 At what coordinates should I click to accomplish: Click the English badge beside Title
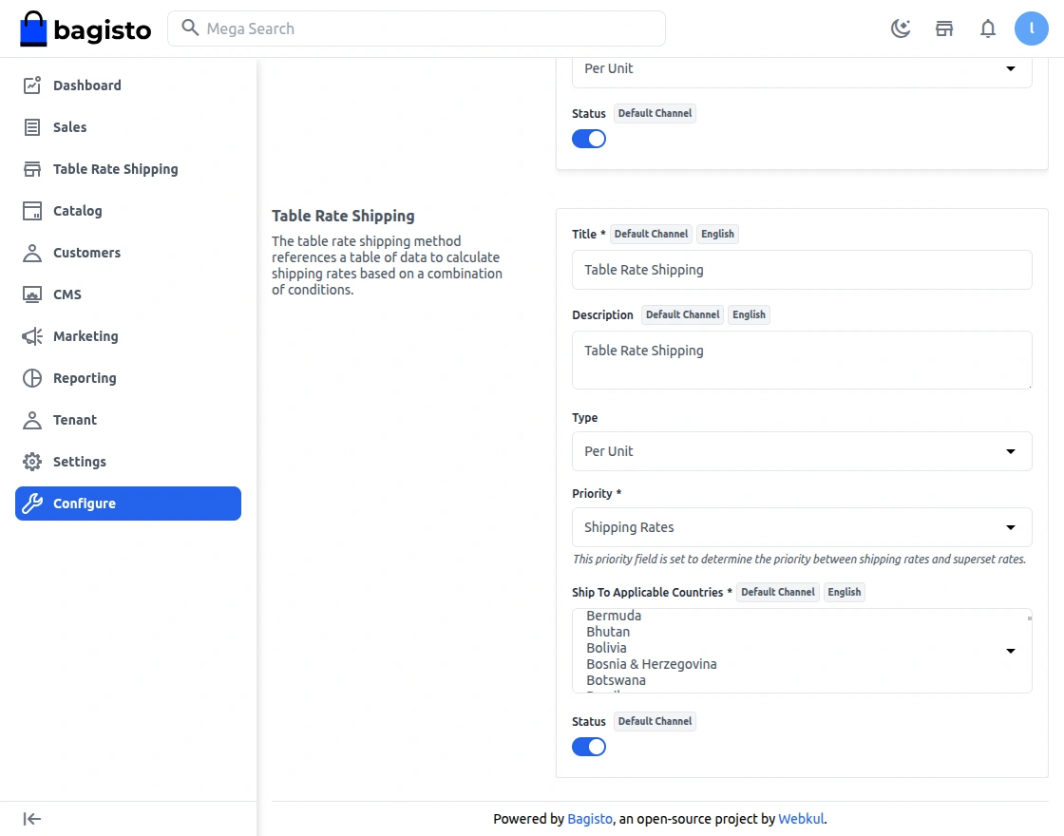point(717,234)
